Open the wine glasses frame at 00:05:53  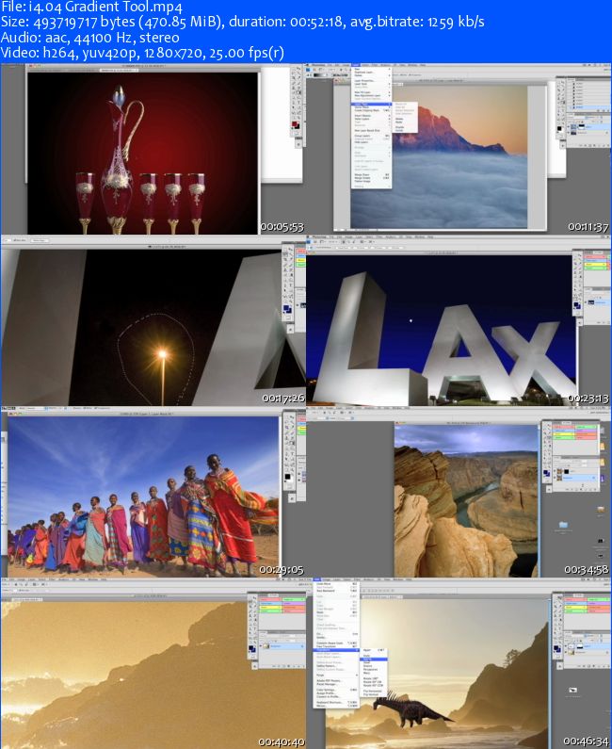(153, 149)
